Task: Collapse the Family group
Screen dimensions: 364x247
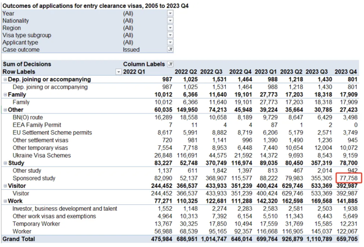Action: (x=5, y=94)
